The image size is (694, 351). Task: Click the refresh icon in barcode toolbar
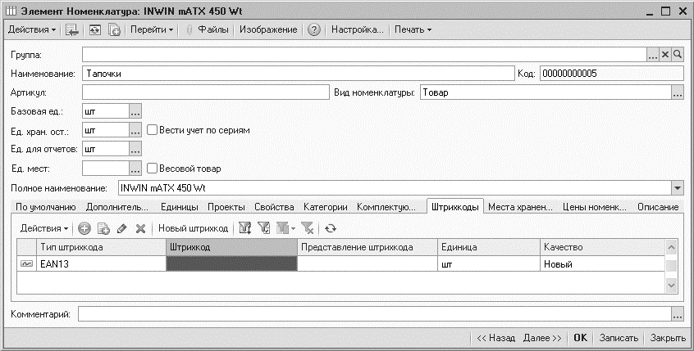tap(331, 228)
